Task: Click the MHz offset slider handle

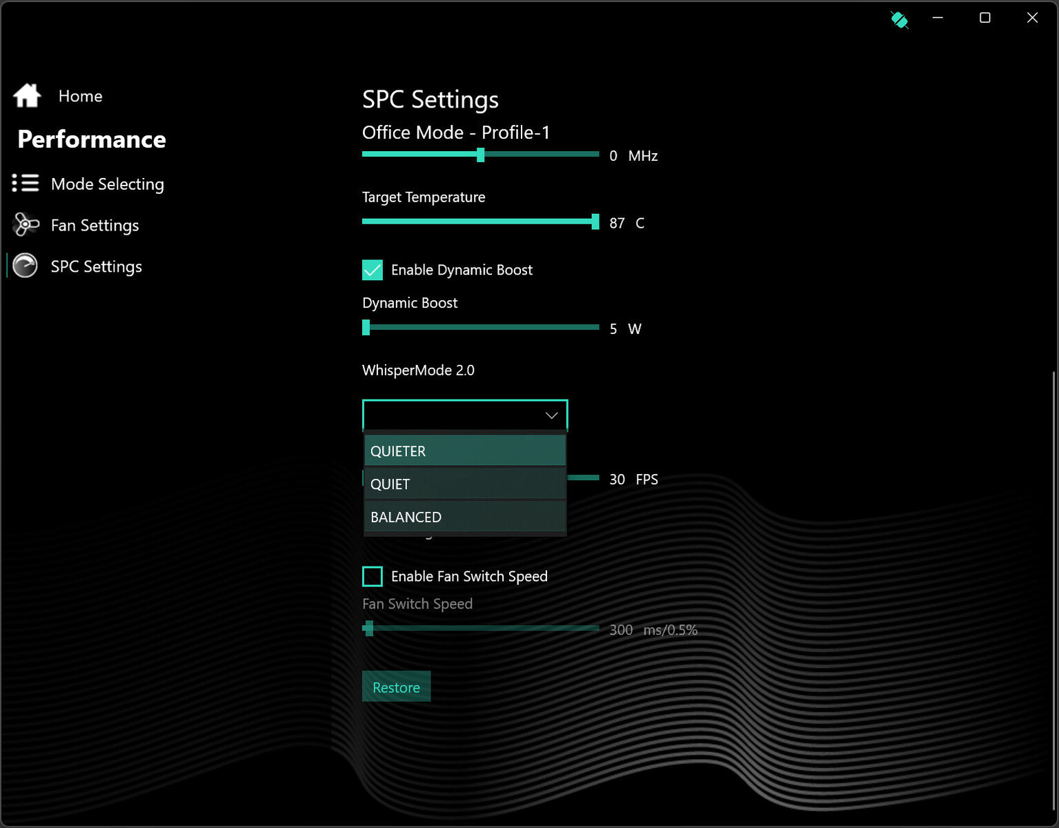Action: [481, 155]
